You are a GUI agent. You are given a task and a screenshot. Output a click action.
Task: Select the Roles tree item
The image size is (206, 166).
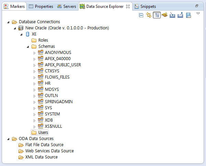[43, 40]
